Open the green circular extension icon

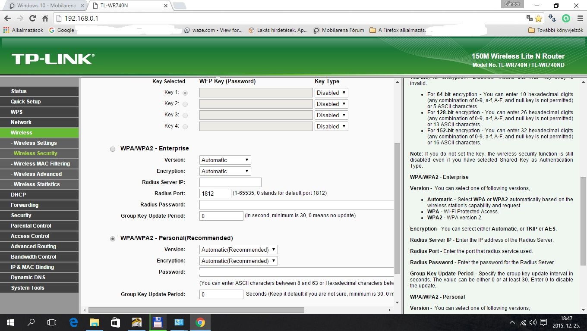(x=566, y=19)
